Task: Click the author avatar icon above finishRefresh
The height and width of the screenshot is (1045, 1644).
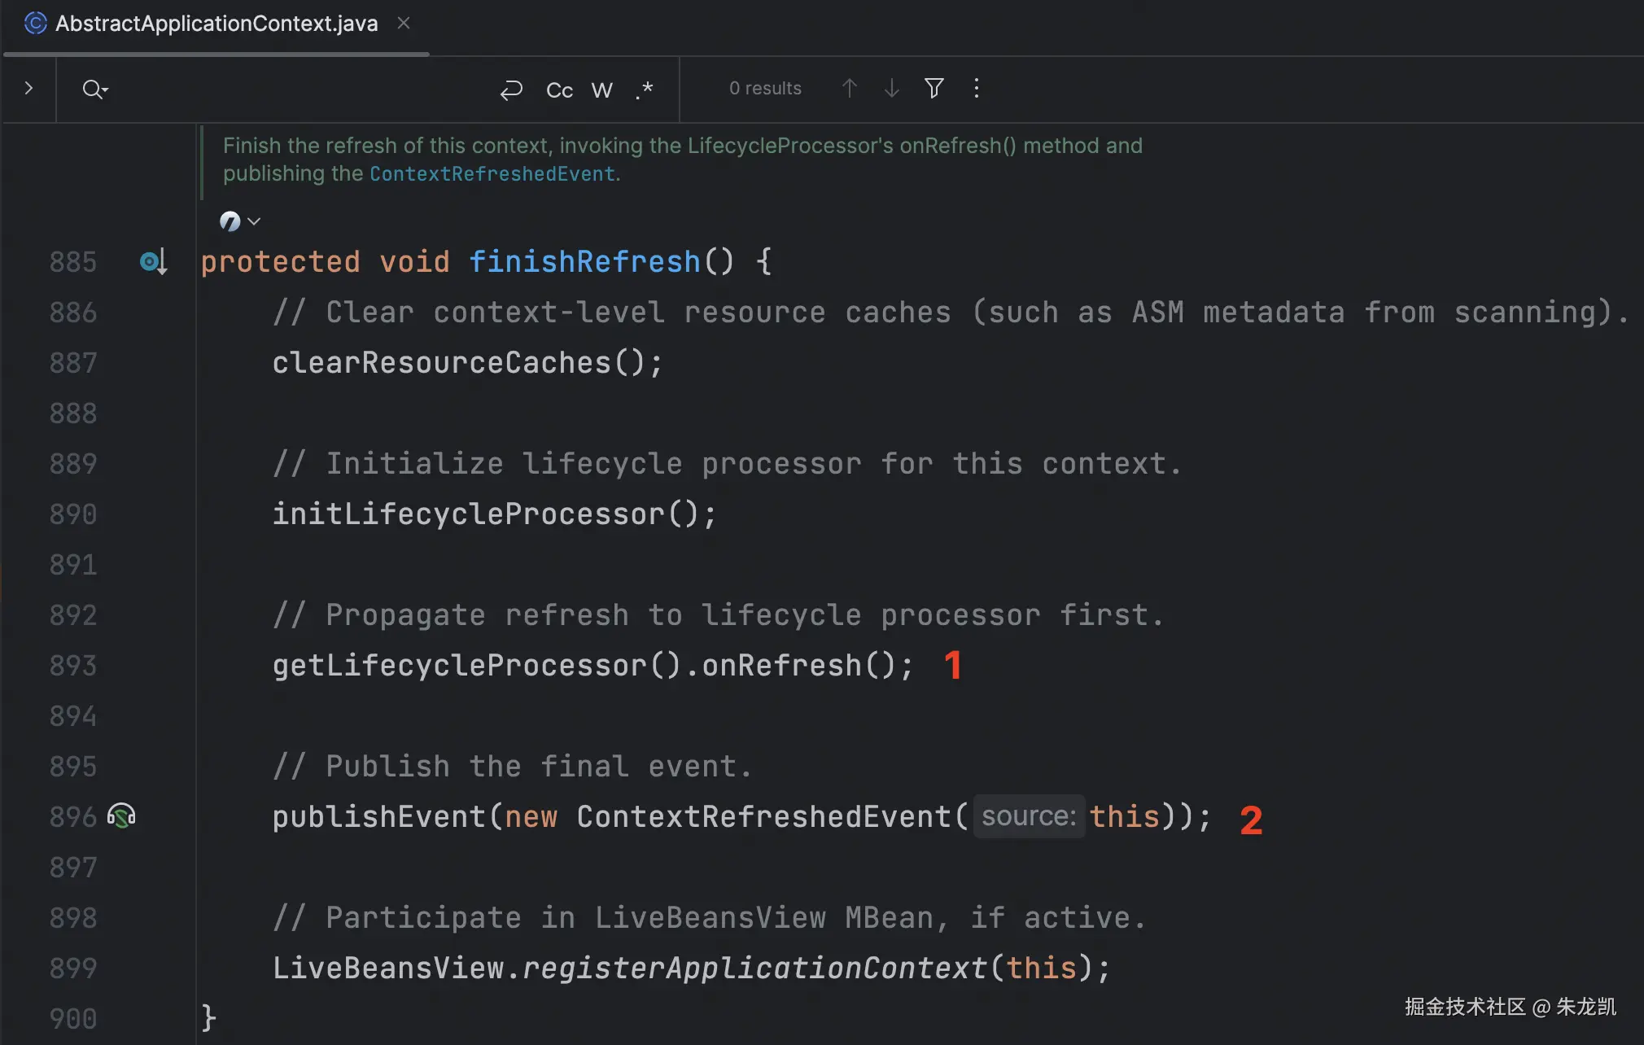Action: coord(230,221)
